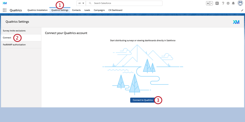Click the Qualtrics Settings page heading
Viewport: 245px width, 122px height.
(x=17, y=22)
